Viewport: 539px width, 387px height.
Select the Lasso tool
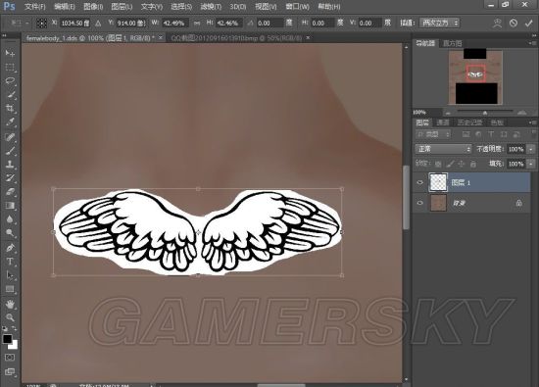click(10, 80)
